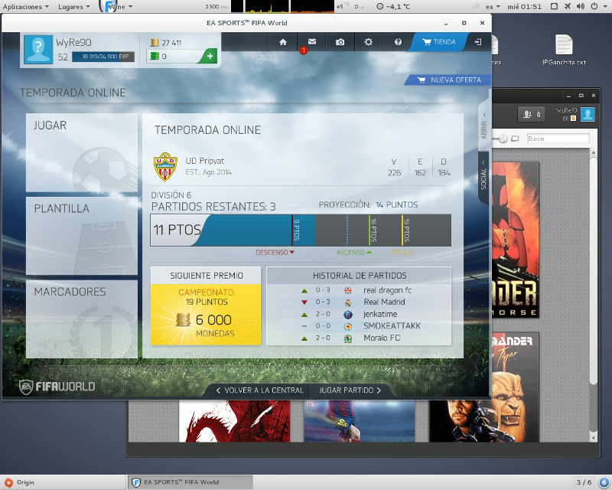Image resolution: width=612 pixels, height=490 pixels.
Task: Click the real dragon fc team badge
Action: point(348,290)
